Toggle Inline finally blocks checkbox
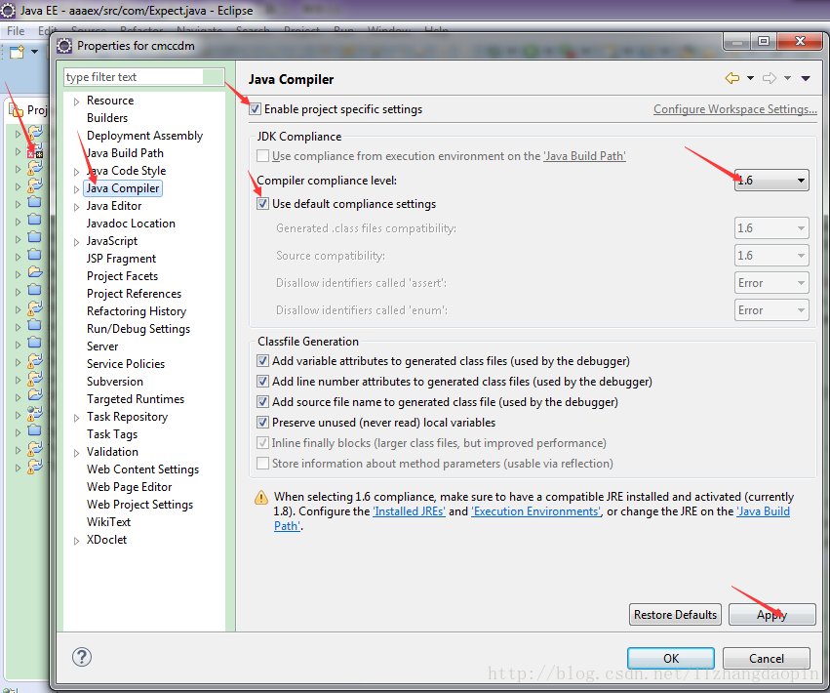 (x=262, y=442)
